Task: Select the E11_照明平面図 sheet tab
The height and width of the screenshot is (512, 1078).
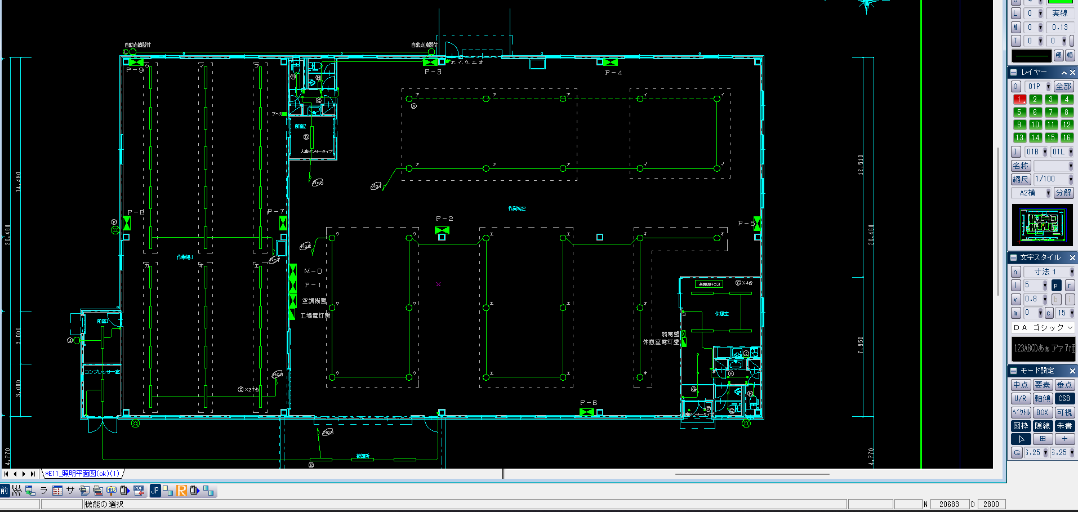Action: click(x=82, y=474)
